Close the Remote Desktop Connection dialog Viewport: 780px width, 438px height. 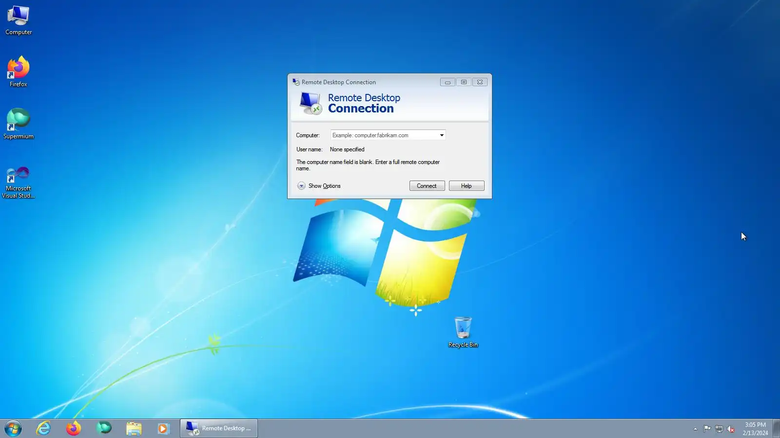pyautogui.click(x=480, y=82)
